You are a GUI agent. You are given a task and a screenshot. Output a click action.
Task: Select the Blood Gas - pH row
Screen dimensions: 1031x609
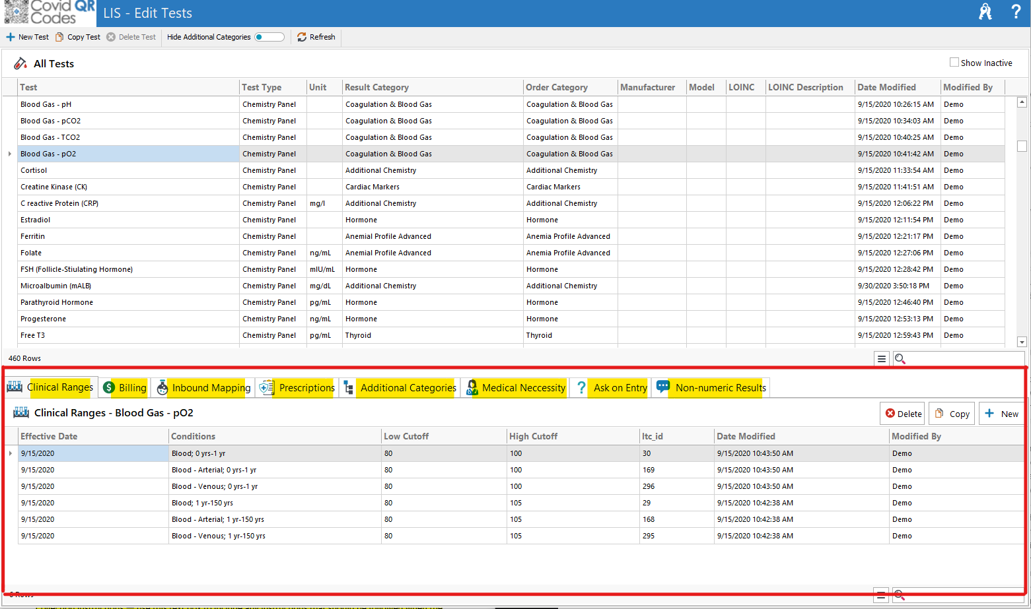511,104
